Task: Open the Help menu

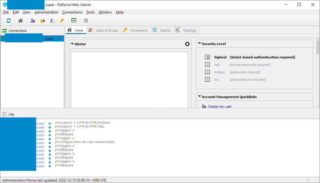Action: pos(120,12)
